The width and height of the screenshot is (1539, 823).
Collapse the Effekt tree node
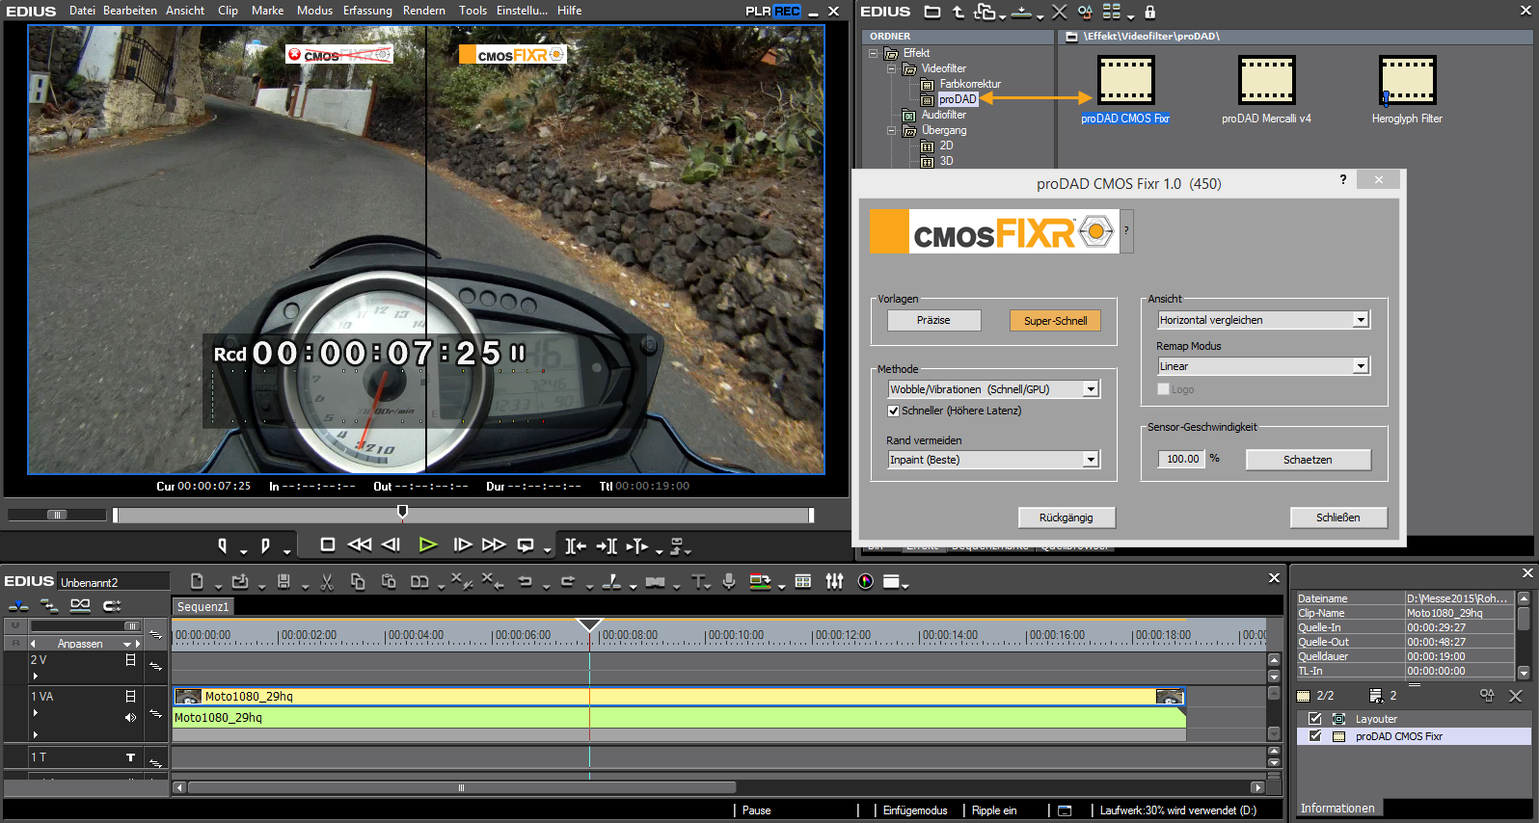pos(874,53)
